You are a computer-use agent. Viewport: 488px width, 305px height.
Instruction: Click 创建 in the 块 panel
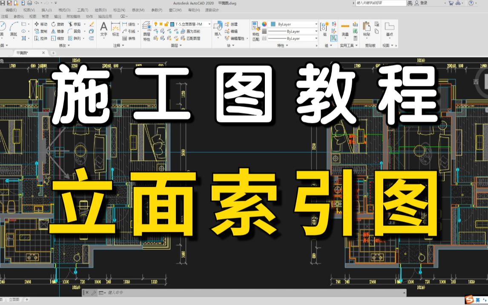(231, 24)
